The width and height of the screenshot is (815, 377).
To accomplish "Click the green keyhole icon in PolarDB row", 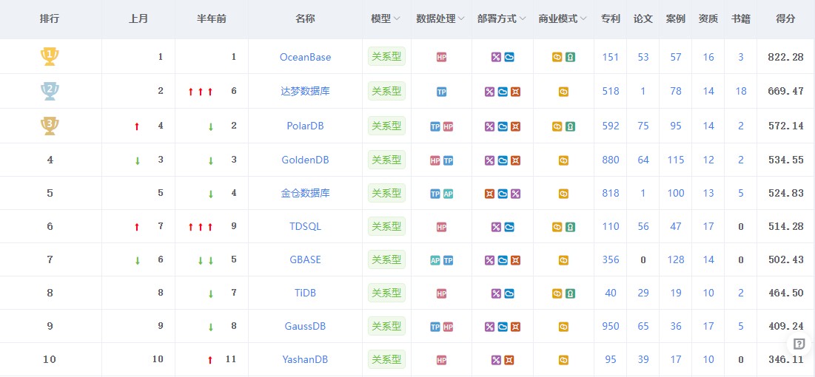I will [570, 126].
